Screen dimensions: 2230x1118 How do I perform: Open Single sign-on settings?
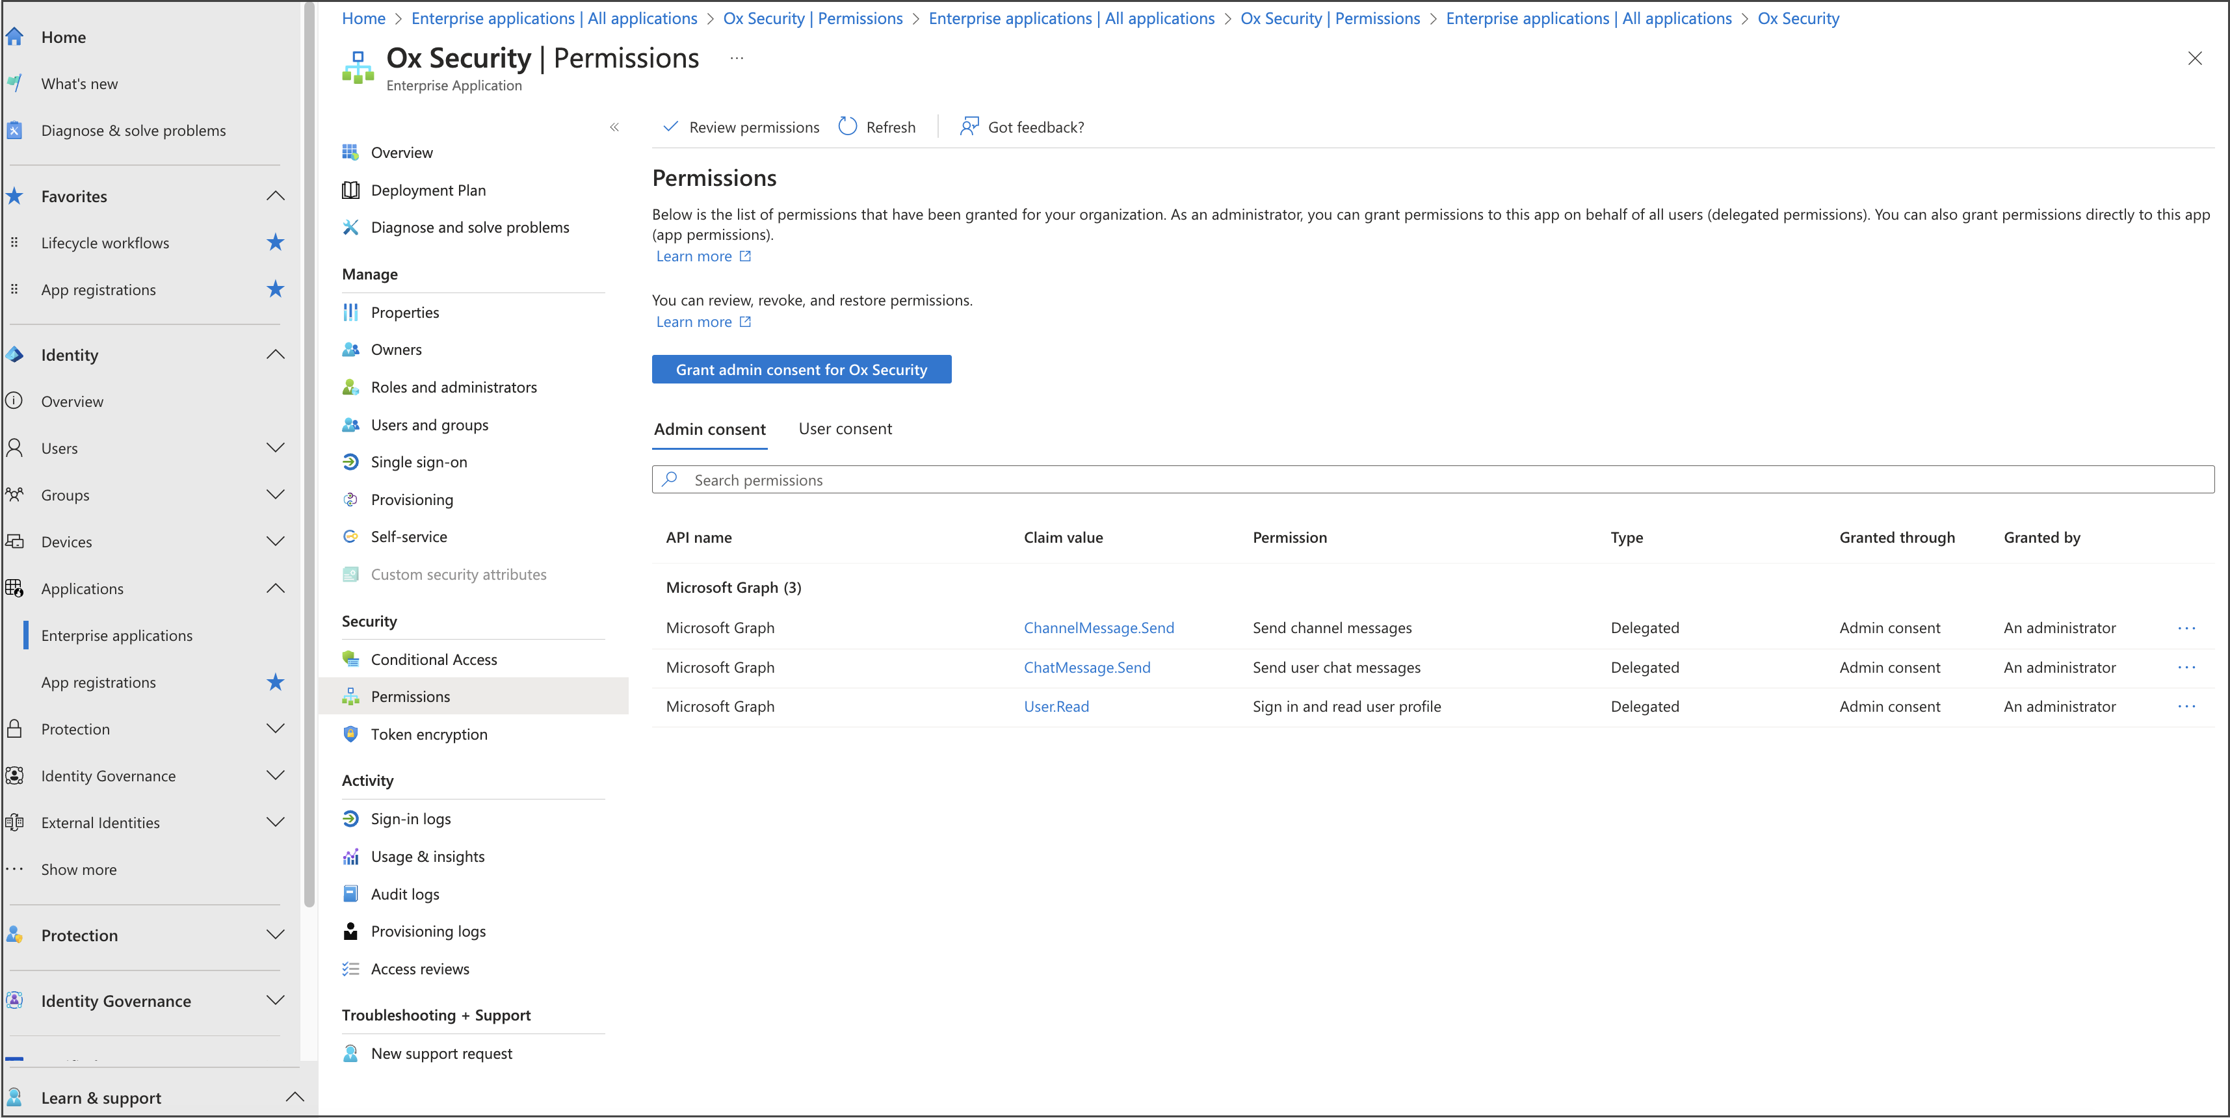pyautogui.click(x=418, y=462)
